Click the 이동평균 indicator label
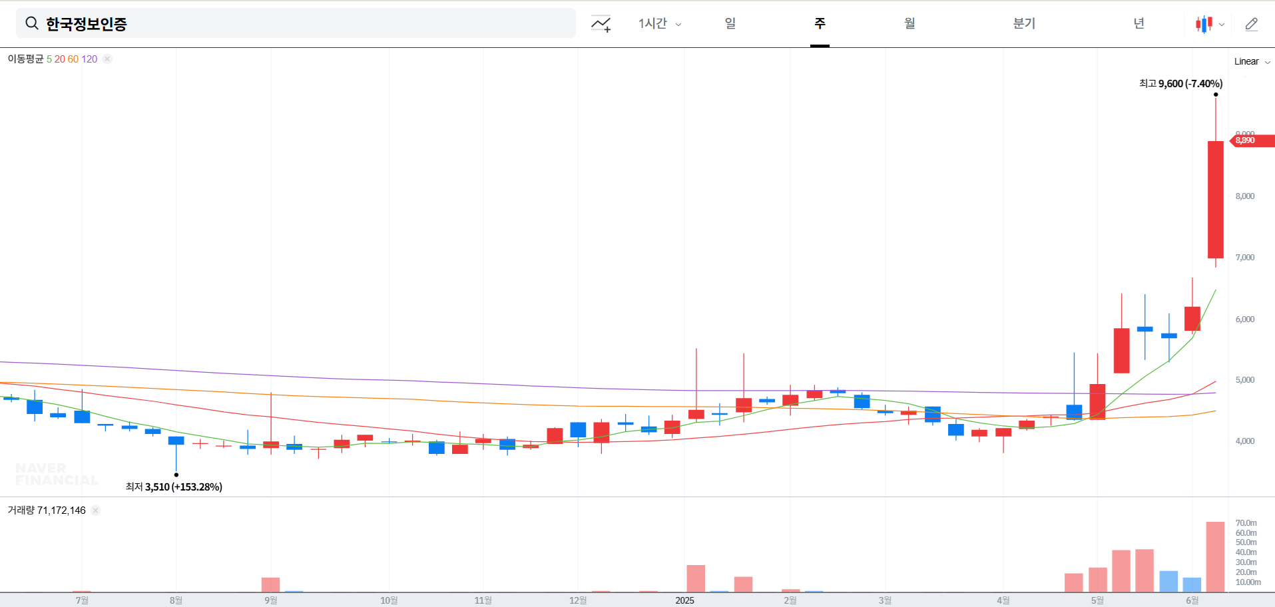The height and width of the screenshot is (607, 1275). (x=25, y=59)
